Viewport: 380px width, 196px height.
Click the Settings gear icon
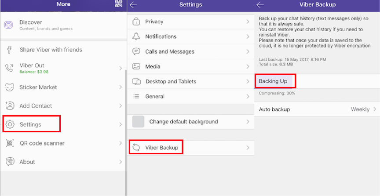click(x=10, y=124)
